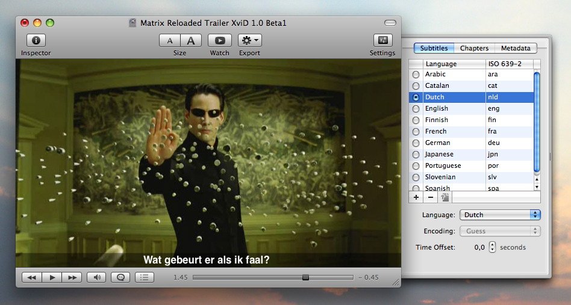The image size is (571, 305).
Task: Click the elapsed time 1.45
Action: point(180,277)
